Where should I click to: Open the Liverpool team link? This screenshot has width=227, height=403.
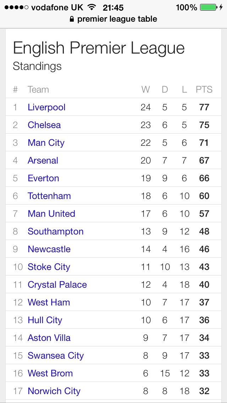pos(46,107)
